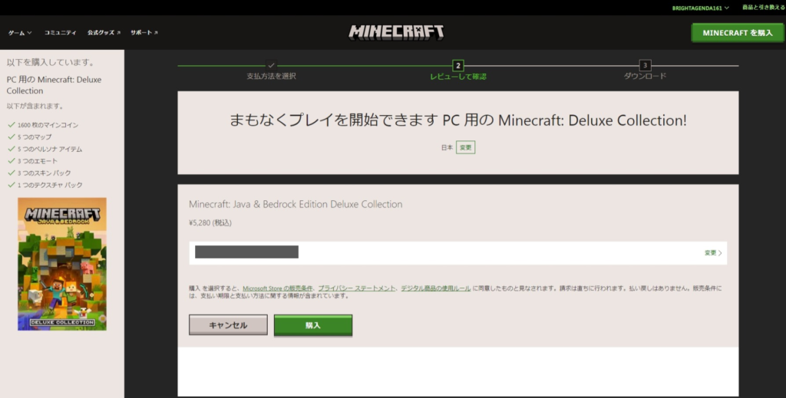Expand the BRIGHTAGENDA161 account dropdown
The width and height of the screenshot is (786, 398).
tap(700, 8)
